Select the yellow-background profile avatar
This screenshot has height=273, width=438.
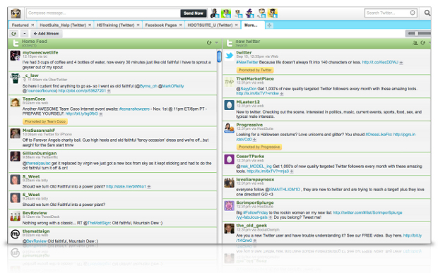[273, 13]
